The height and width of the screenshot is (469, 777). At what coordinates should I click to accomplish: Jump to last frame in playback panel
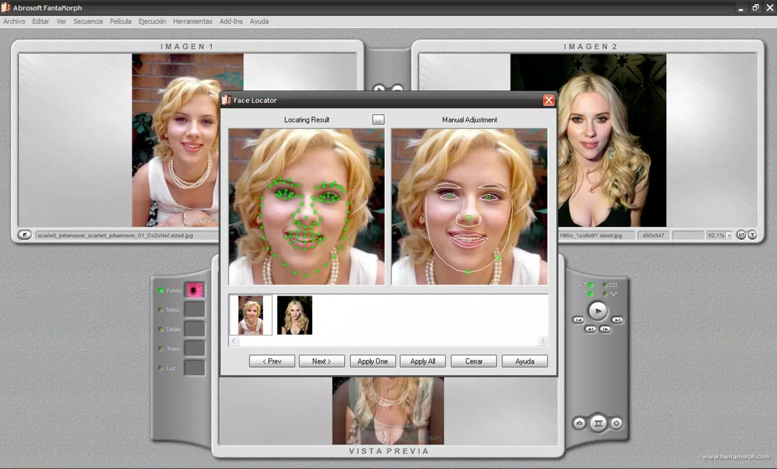(x=617, y=320)
